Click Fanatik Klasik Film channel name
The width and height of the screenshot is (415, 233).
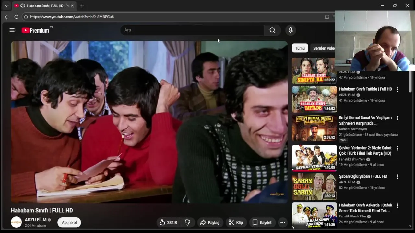(x=352, y=216)
